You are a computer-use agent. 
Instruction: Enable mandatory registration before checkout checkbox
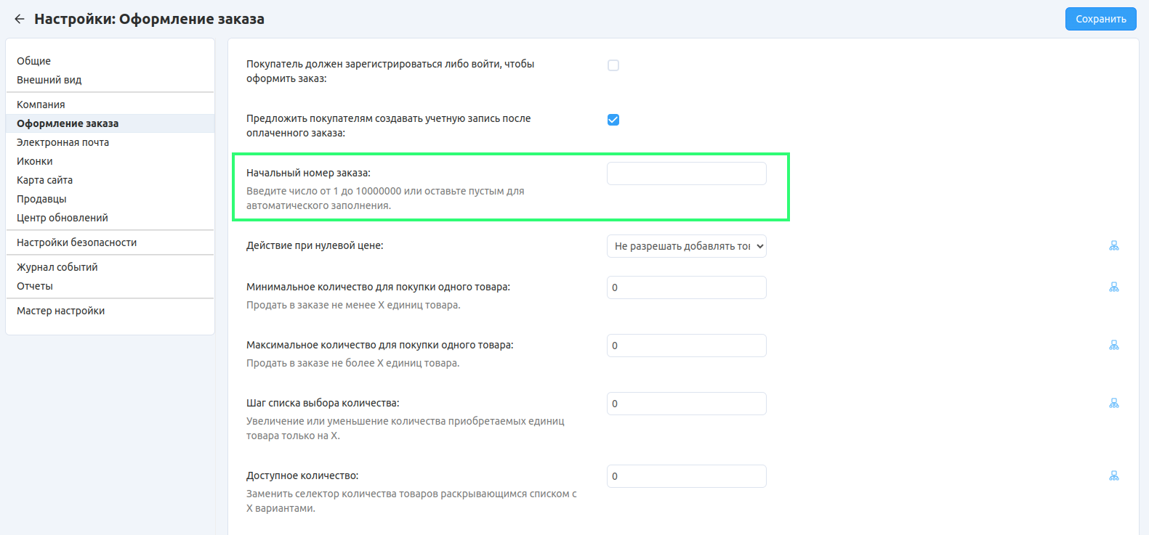[613, 65]
